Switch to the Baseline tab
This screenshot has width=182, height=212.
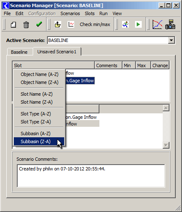[19, 52]
